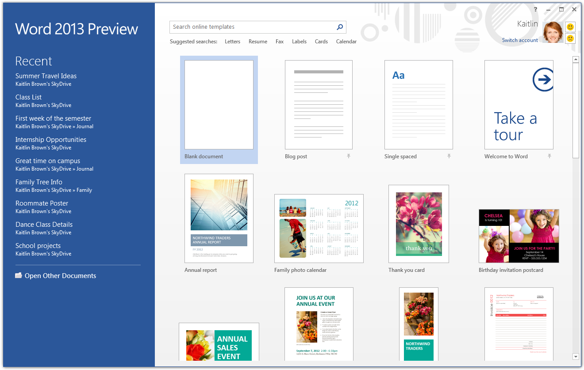Select the Blank document template
This screenshot has height=370, width=584.
pos(219,105)
